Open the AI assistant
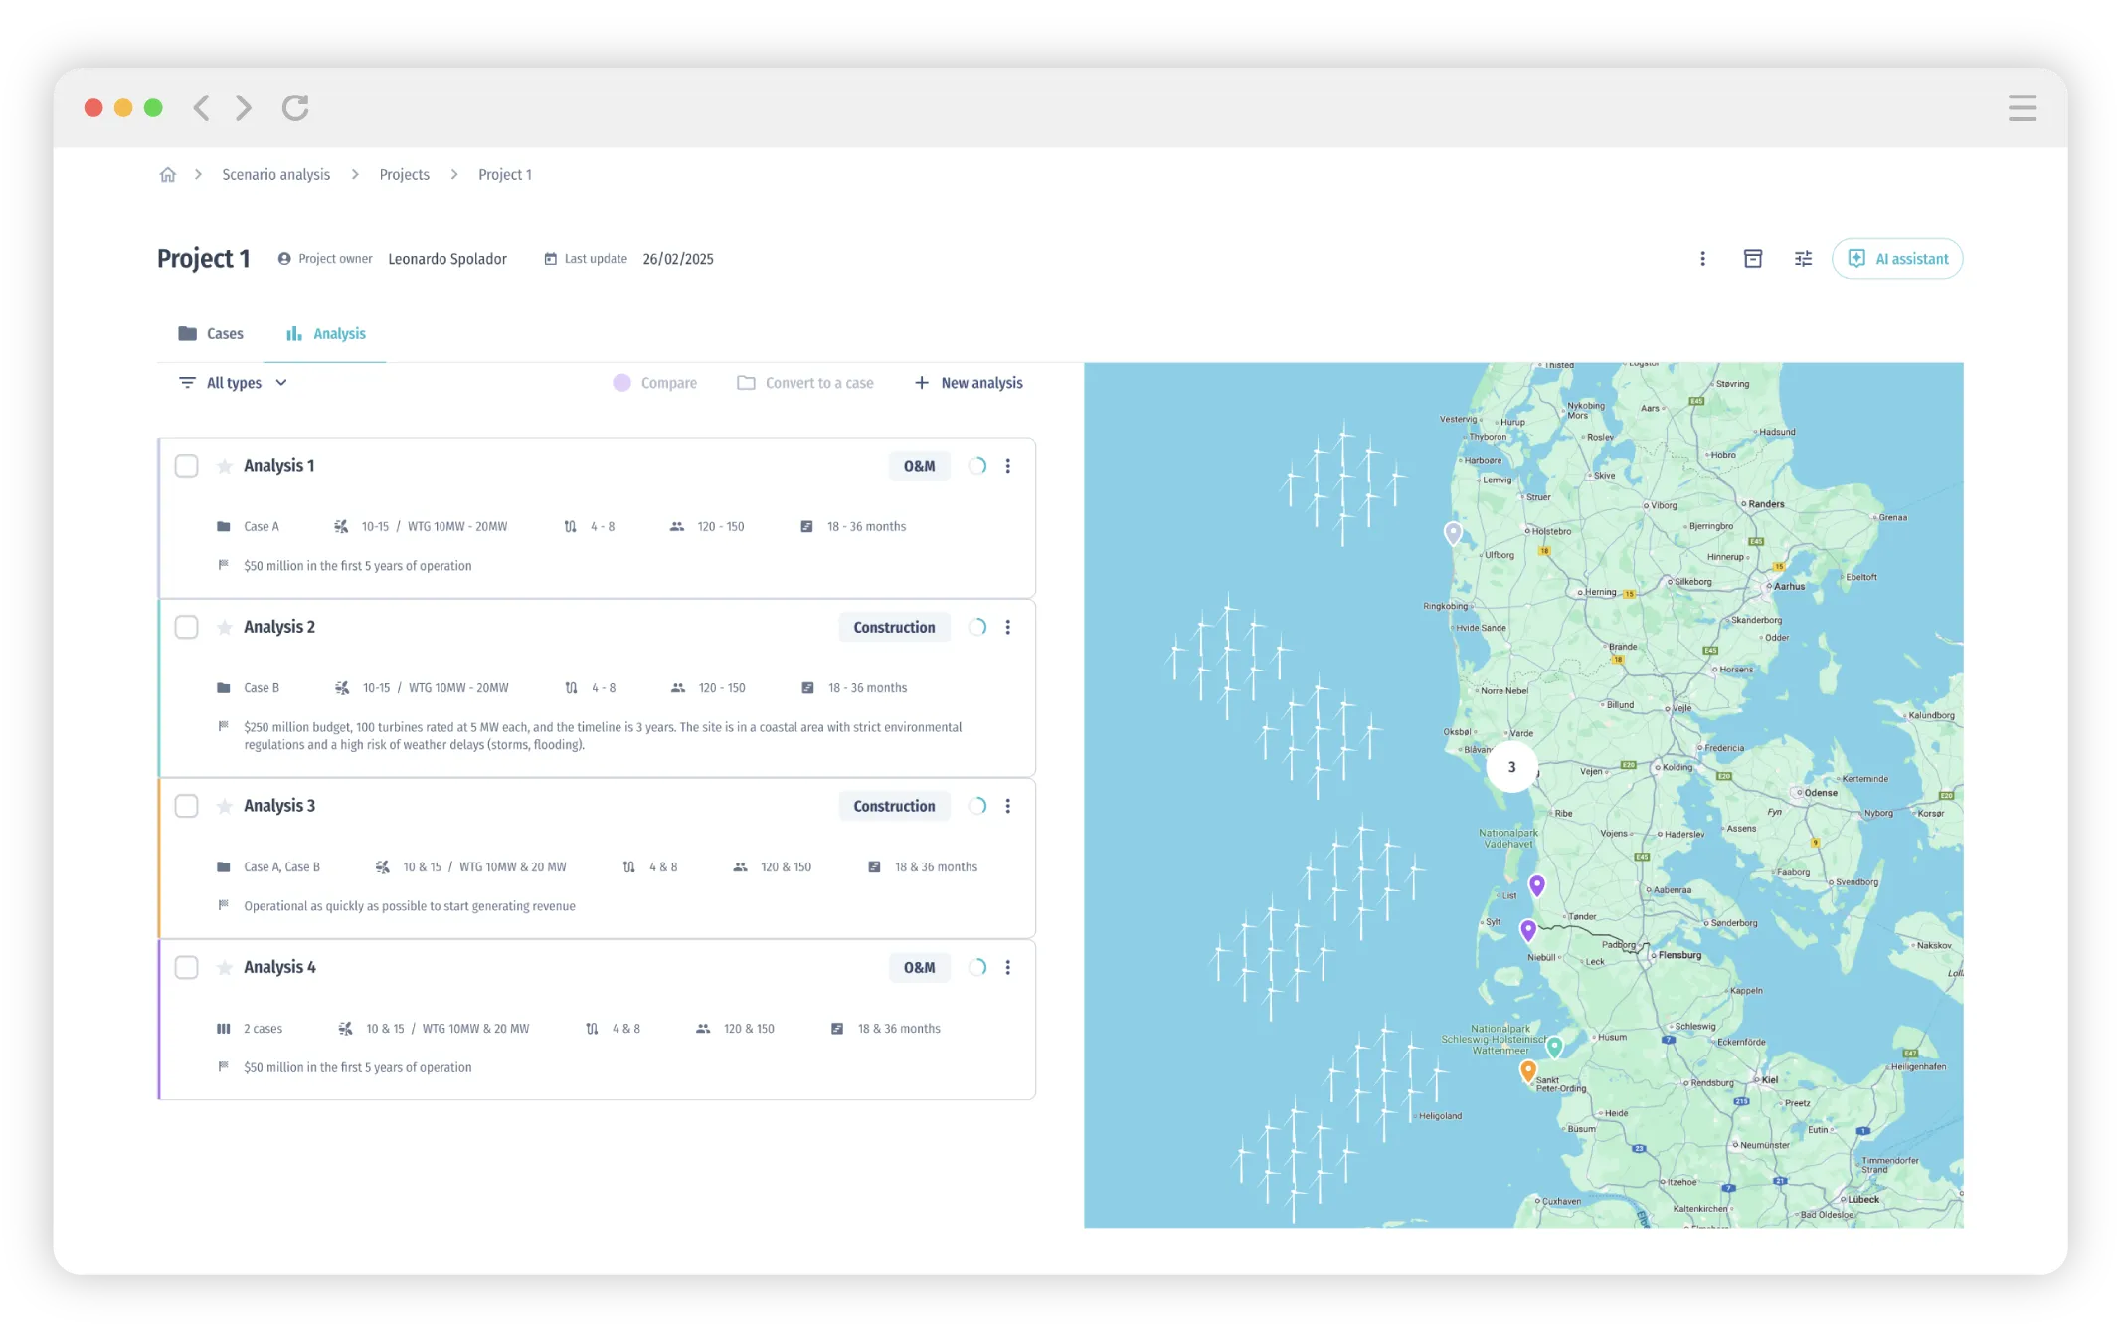 coord(1896,259)
